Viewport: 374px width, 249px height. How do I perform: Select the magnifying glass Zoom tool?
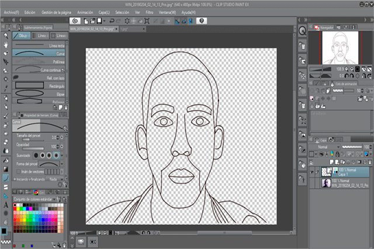pyautogui.click(x=6, y=36)
